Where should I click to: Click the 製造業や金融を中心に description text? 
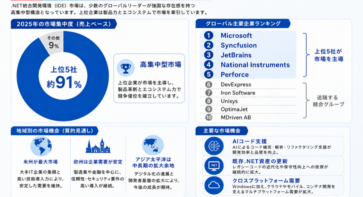click(x=98, y=179)
